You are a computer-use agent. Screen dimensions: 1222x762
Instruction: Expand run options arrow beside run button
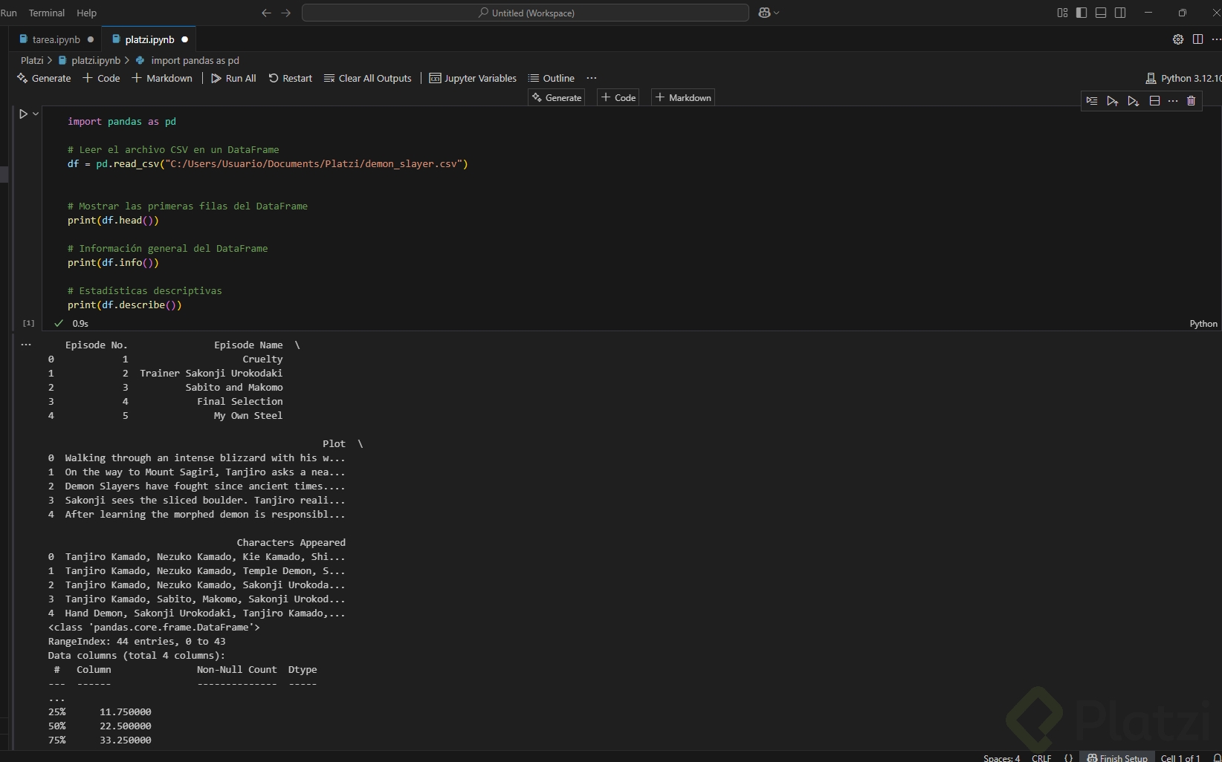pos(35,114)
